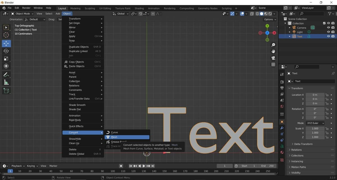
Task: Select the Select Box tool
Action: click(x=6, y=27)
